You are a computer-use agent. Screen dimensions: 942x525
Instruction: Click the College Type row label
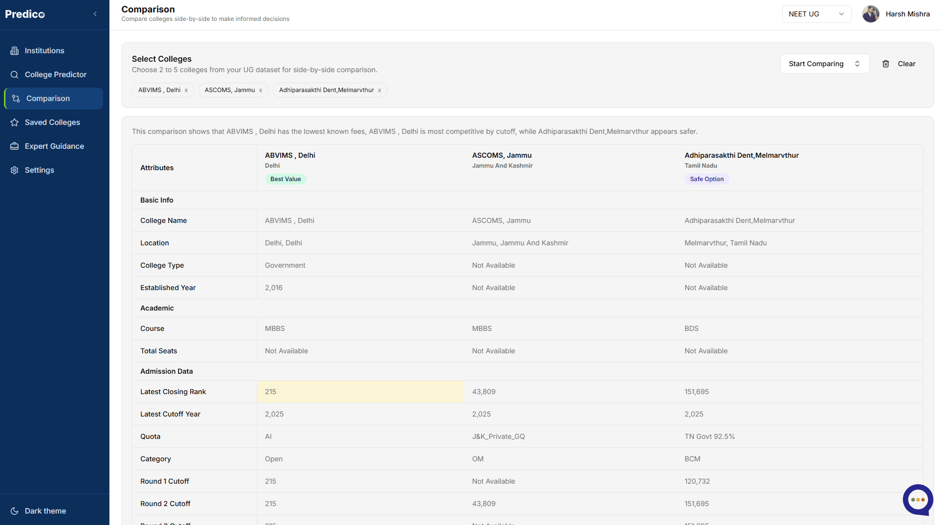tap(162, 265)
